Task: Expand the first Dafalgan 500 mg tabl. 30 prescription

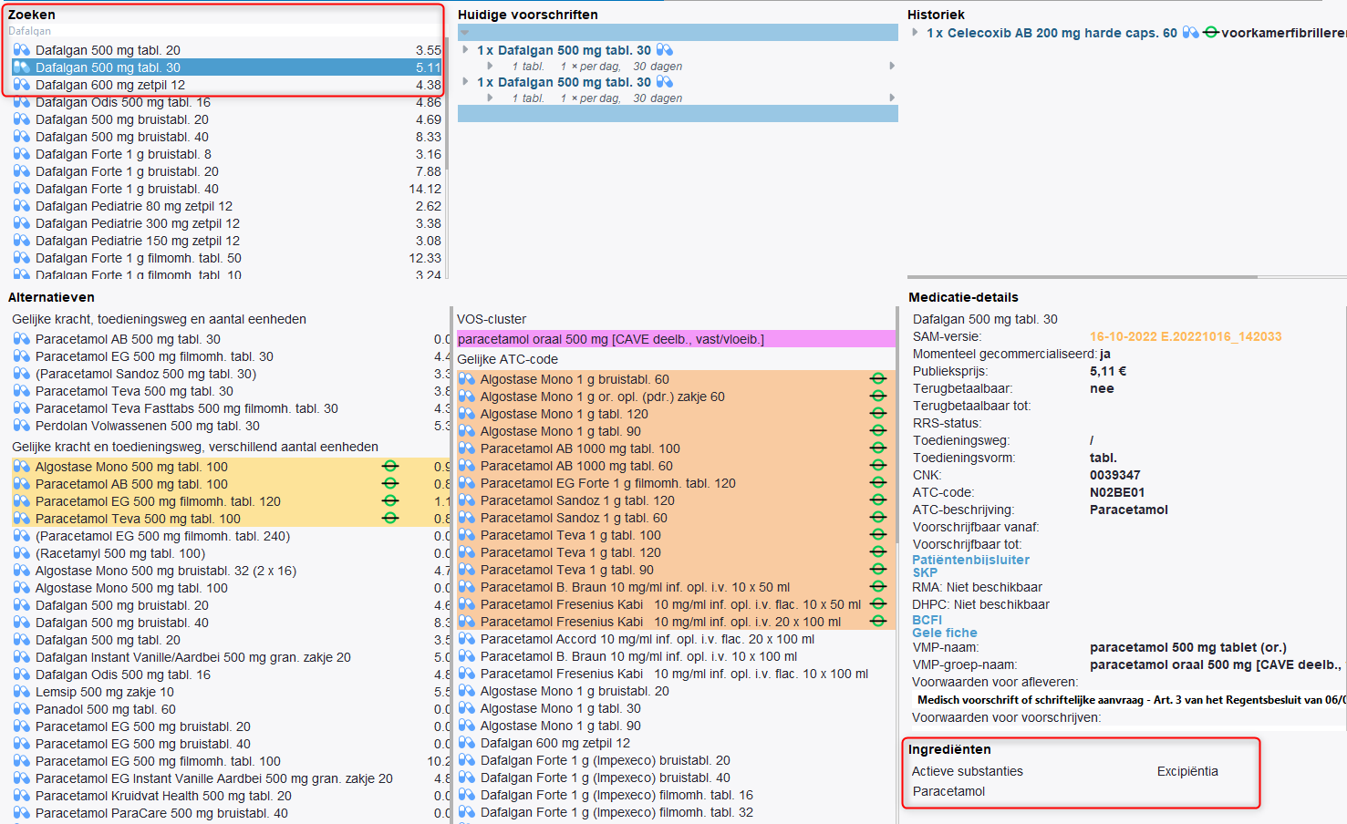Action: click(466, 50)
